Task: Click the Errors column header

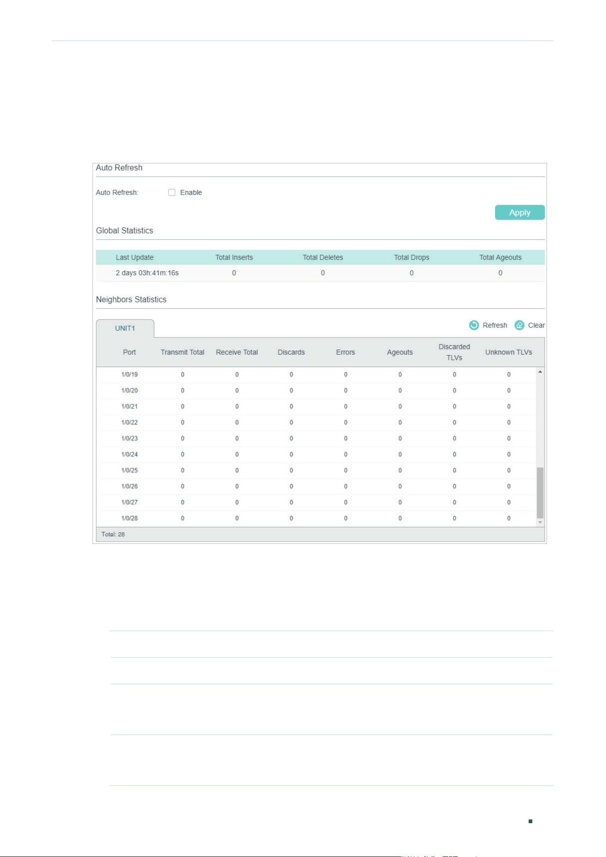Action: tap(346, 352)
